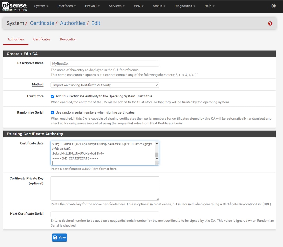Toggle the Trust Store checkbox
Screen dimensions: 283x247
coord(52,96)
